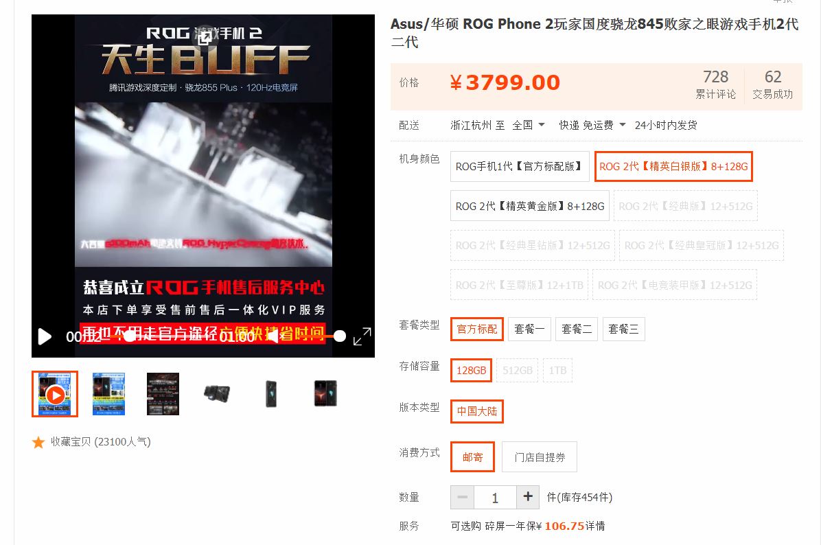
Task: Expand video to fullscreen
Action: 362,336
